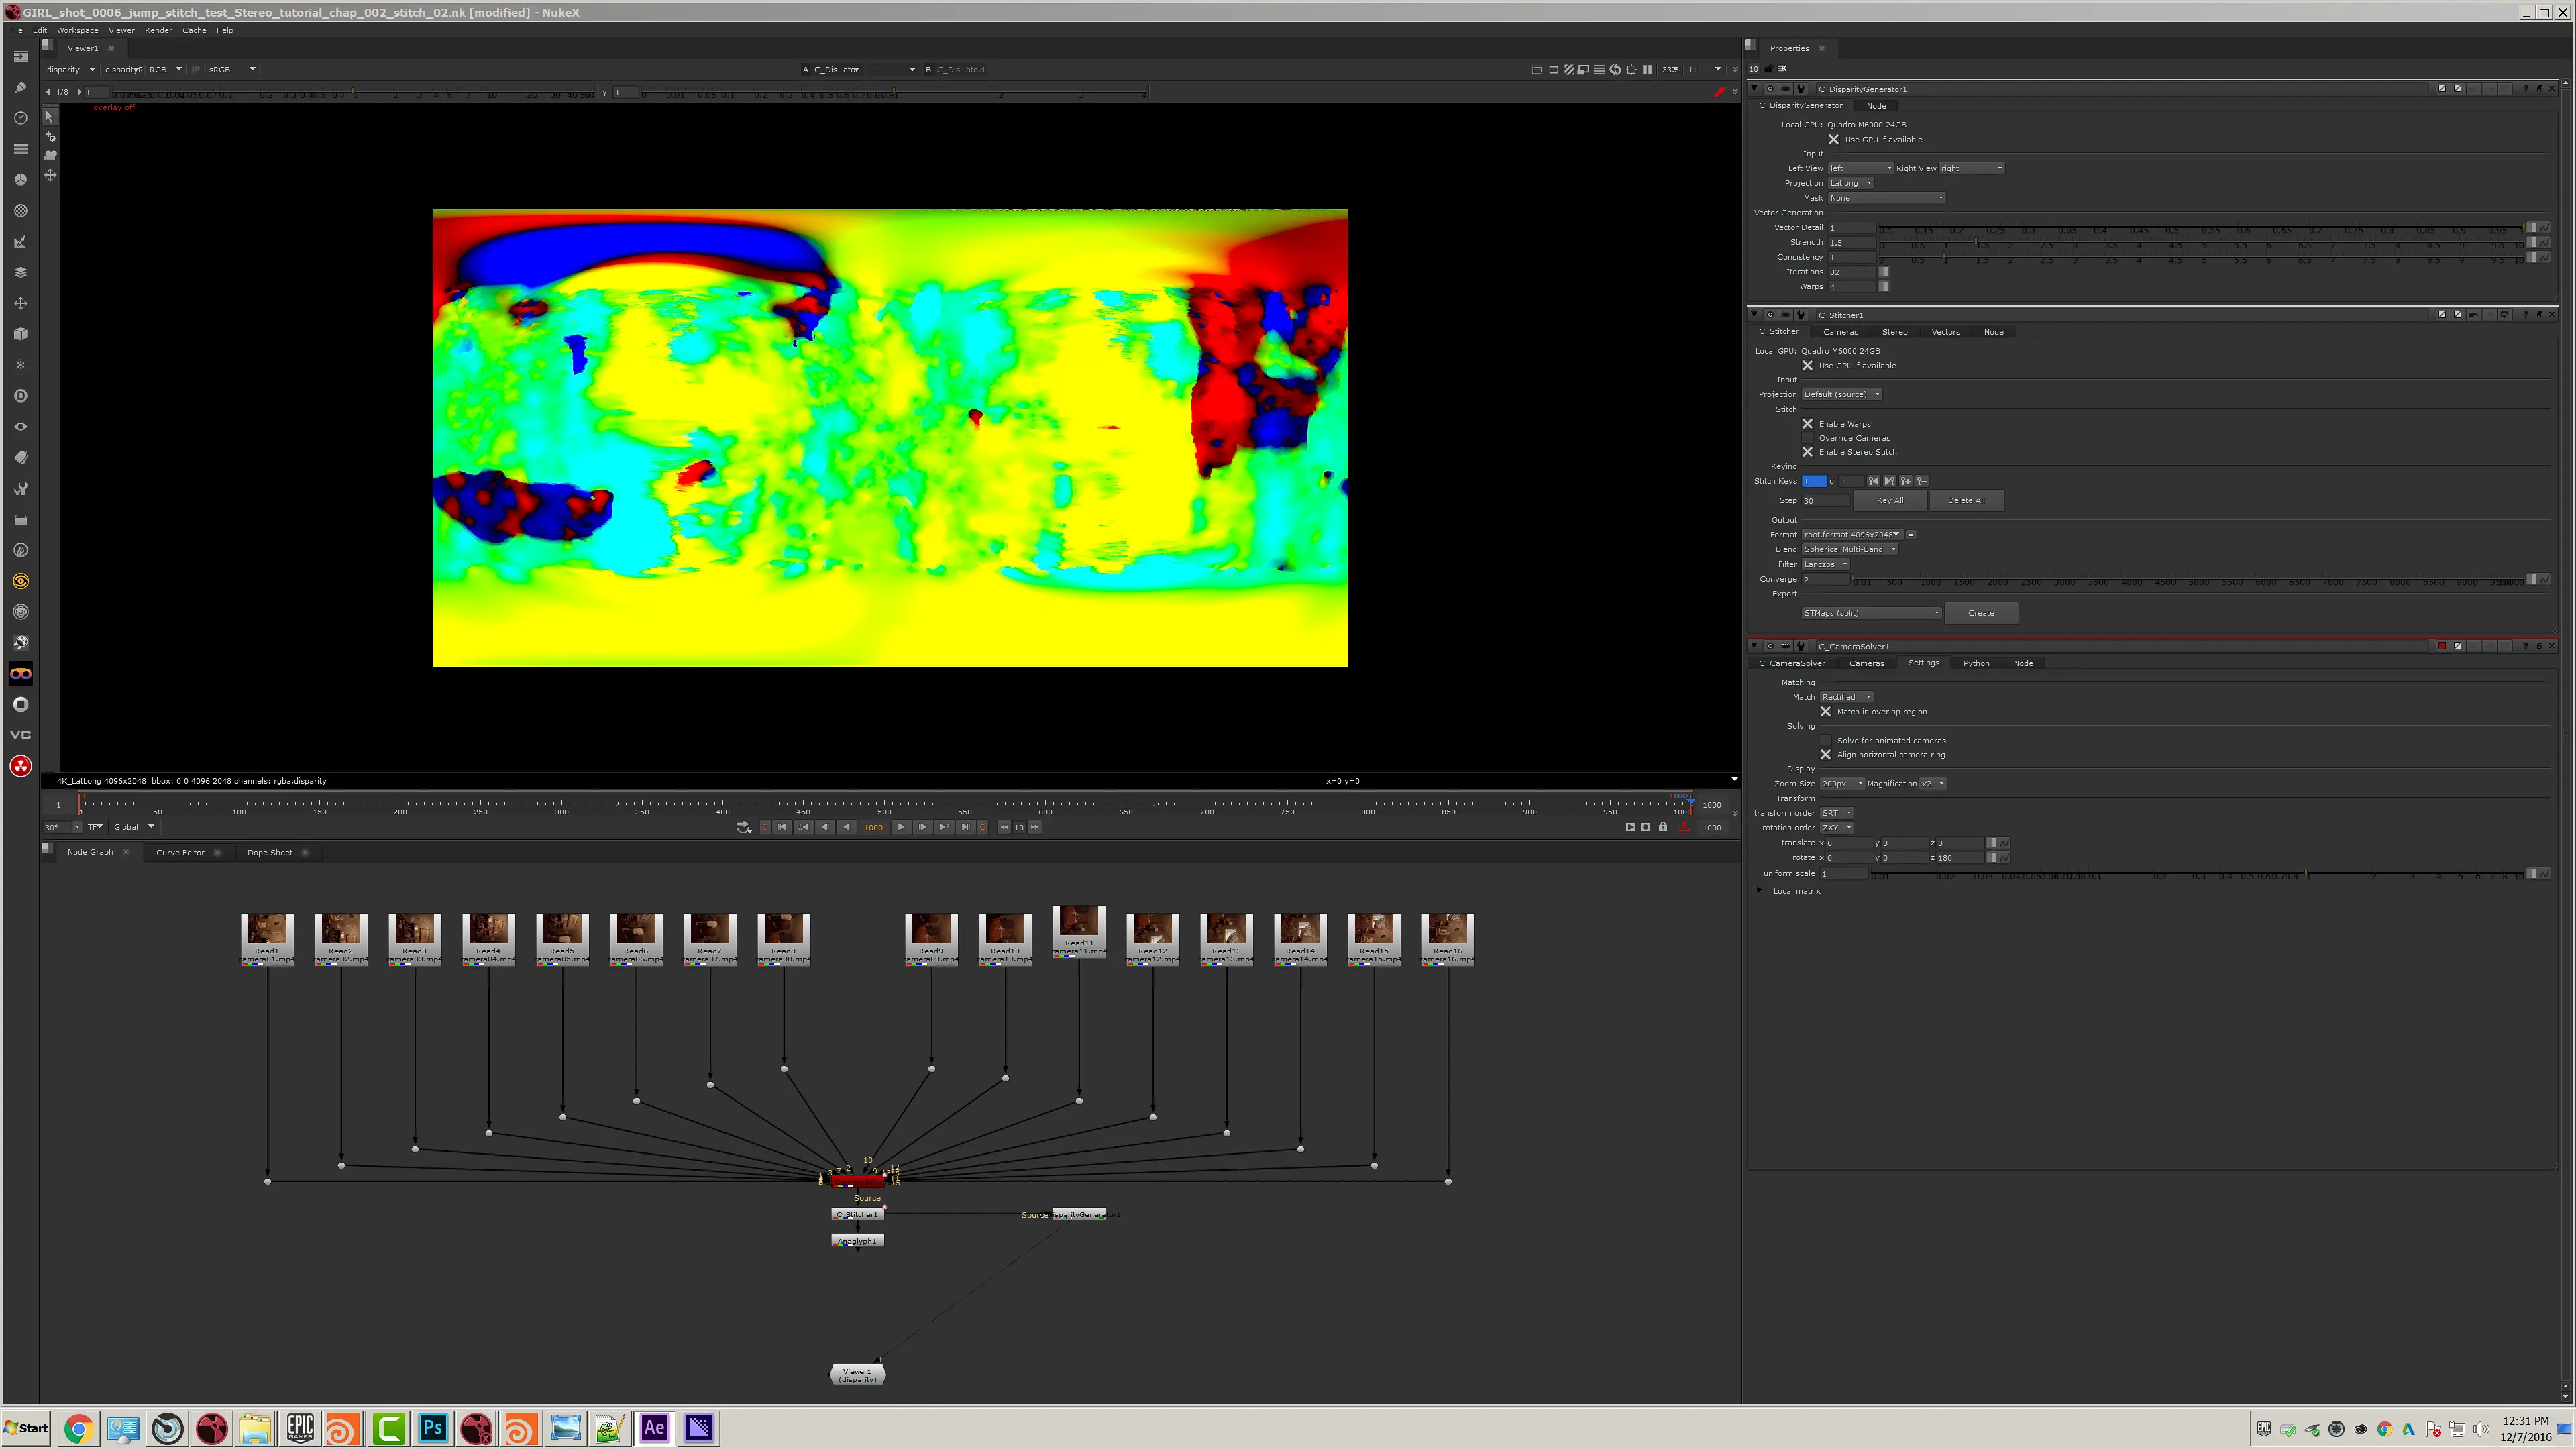2576x1449 pixels.
Task: Open the Filter Lanczos dropdown
Action: [1825, 564]
